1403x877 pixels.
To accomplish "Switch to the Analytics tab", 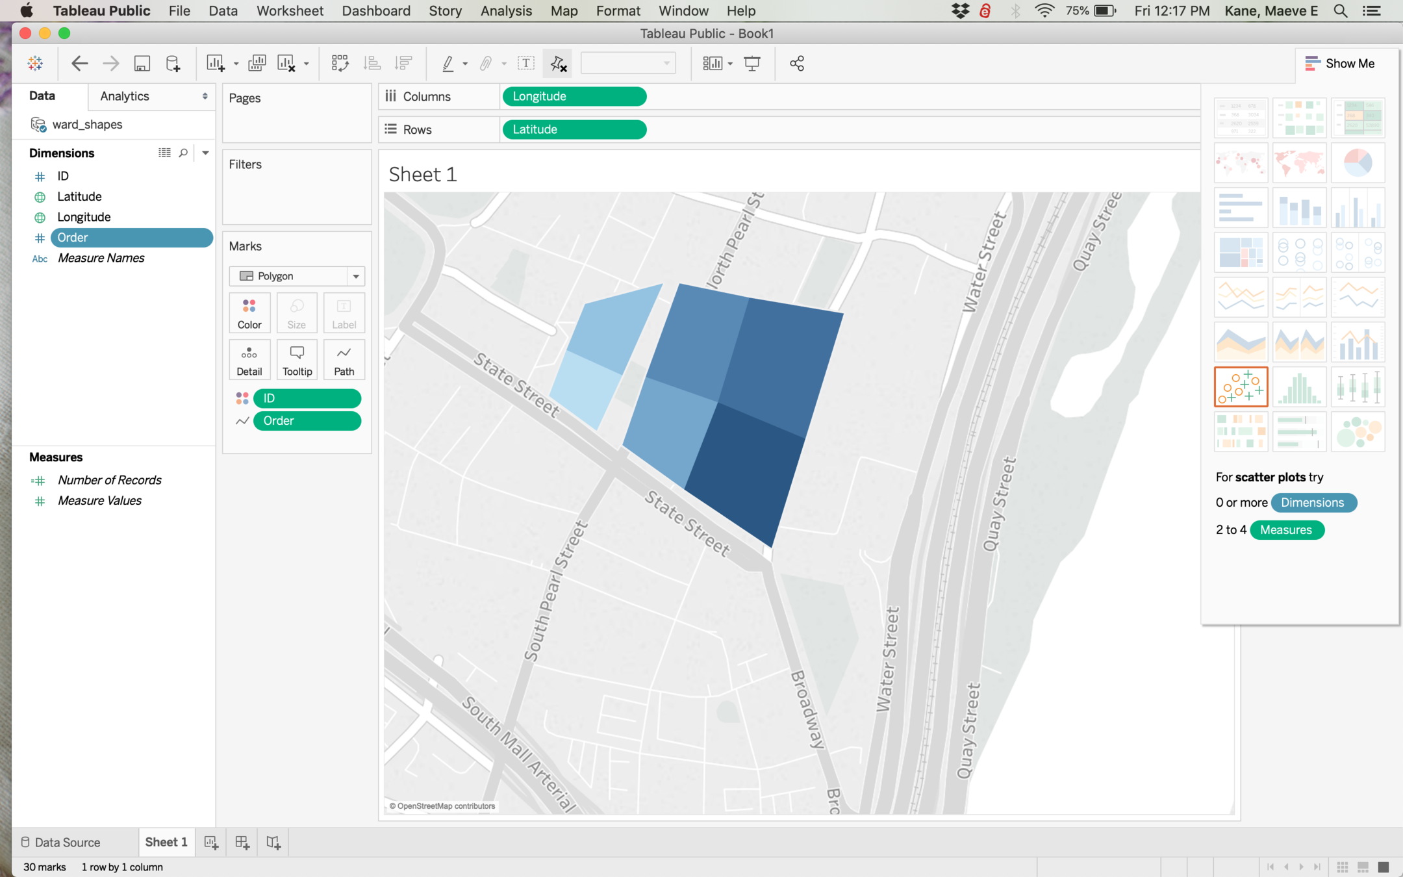I will coord(125,96).
